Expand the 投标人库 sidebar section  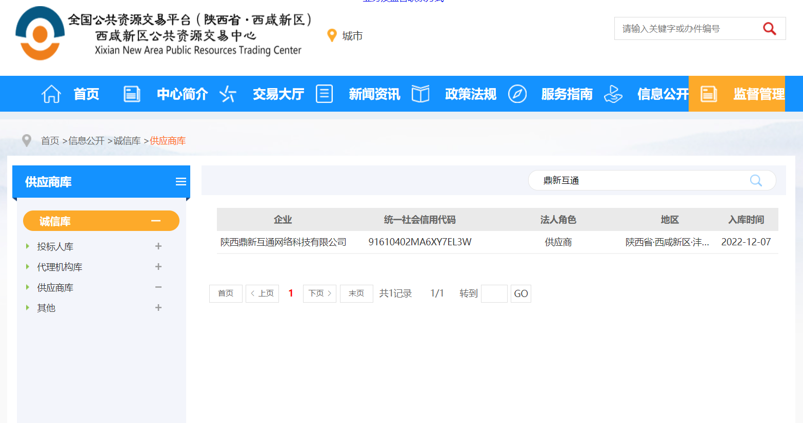click(x=158, y=246)
